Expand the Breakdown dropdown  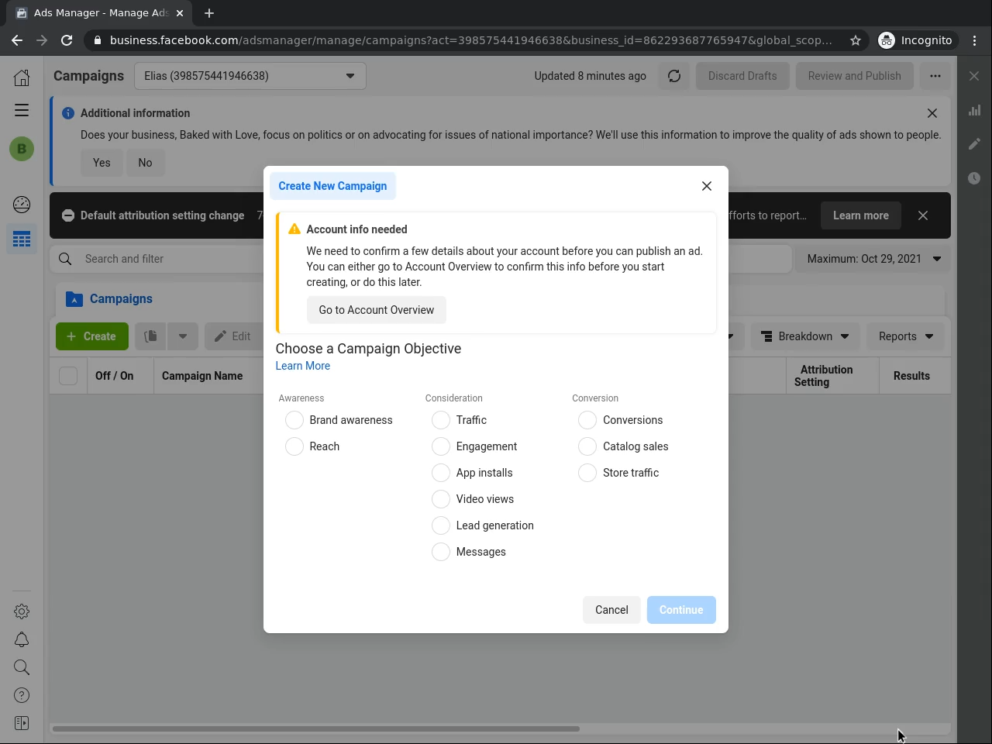(805, 336)
